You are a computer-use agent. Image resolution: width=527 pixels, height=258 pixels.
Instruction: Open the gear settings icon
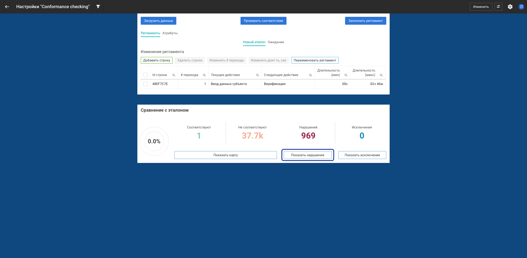click(510, 7)
